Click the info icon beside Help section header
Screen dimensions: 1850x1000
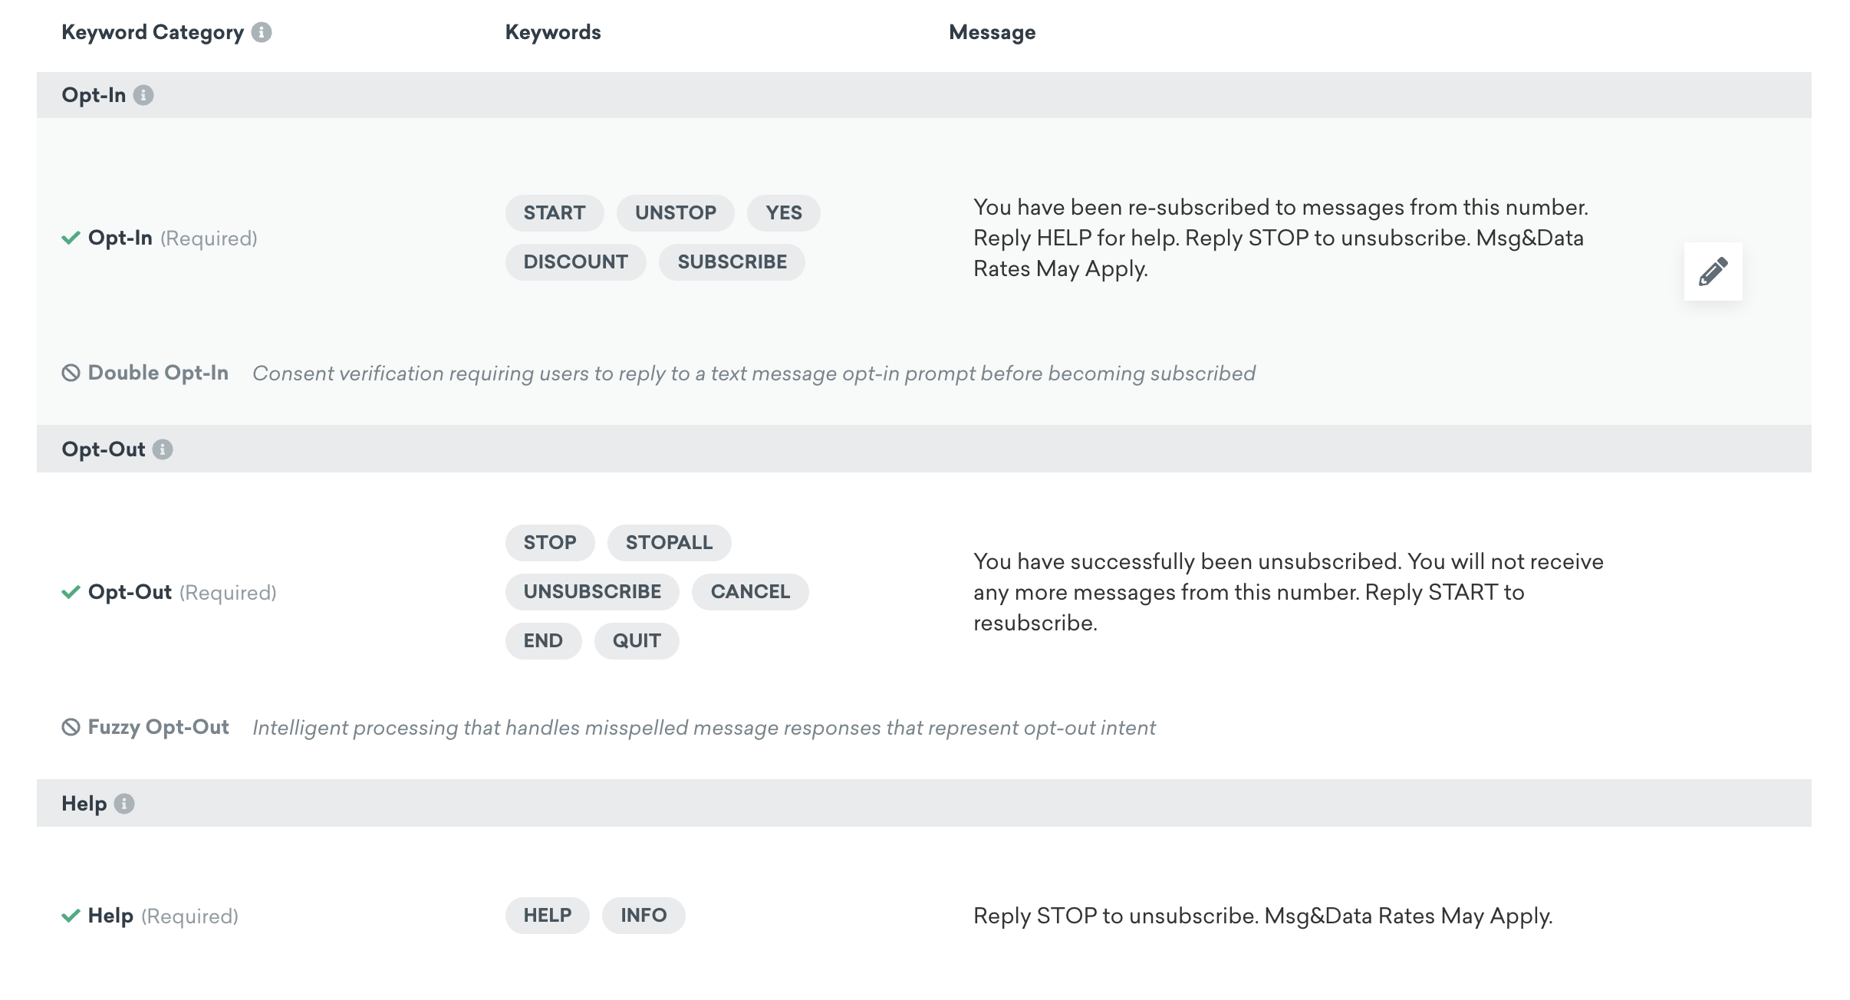[124, 804]
